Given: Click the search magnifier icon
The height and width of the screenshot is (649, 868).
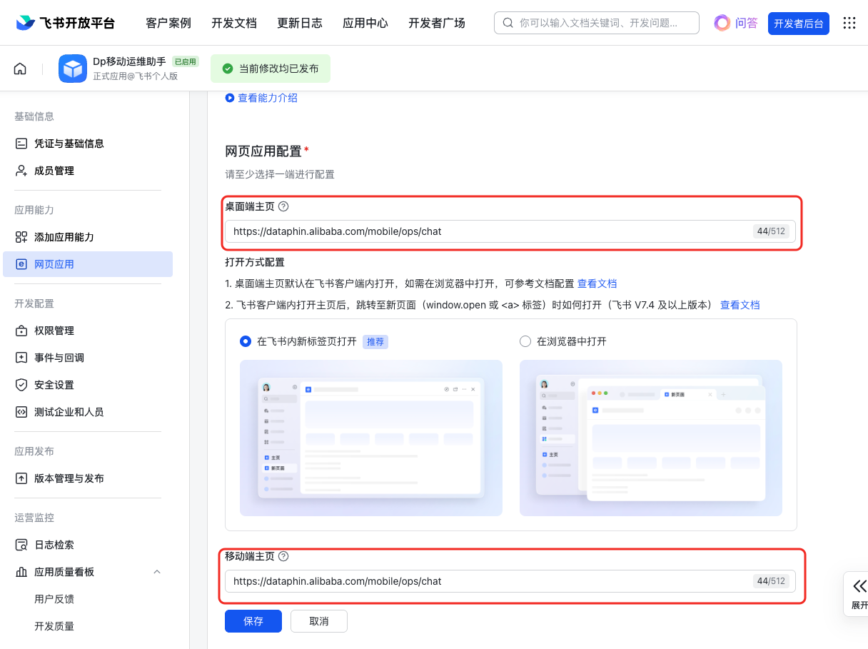Looking at the screenshot, I should (x=508, y=23).
